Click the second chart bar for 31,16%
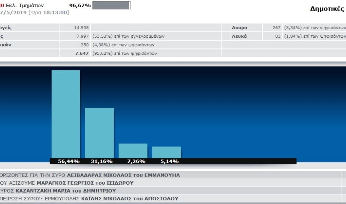 click(x=99, y=132)
